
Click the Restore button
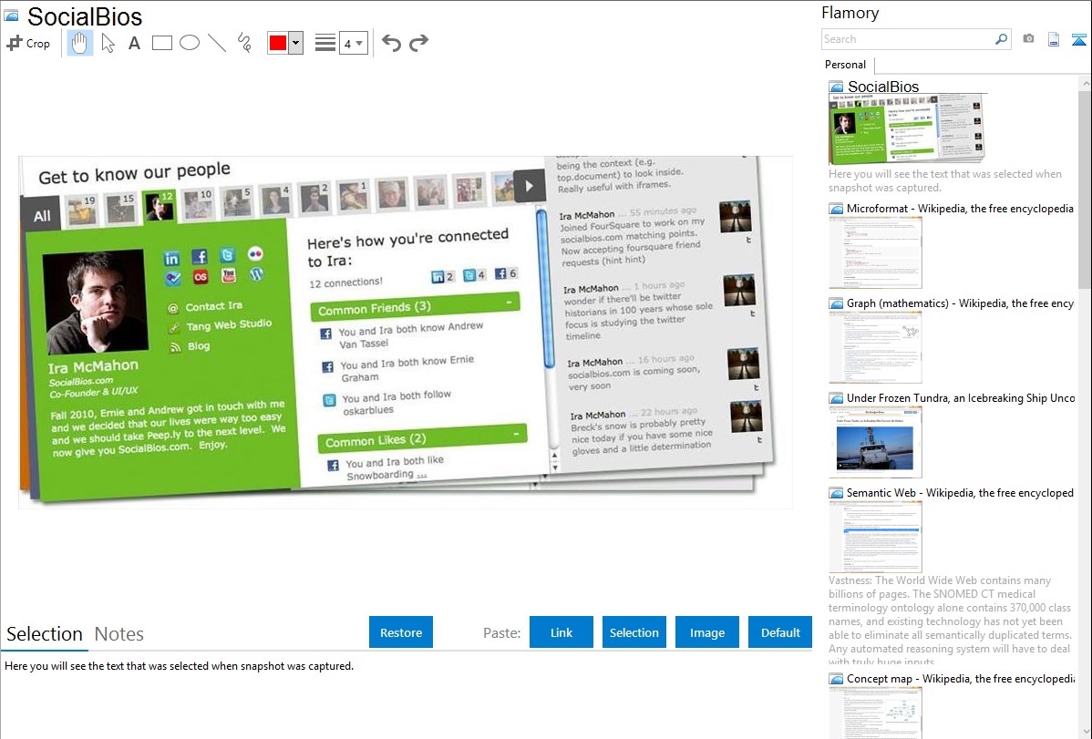click(x=401, y=632)
